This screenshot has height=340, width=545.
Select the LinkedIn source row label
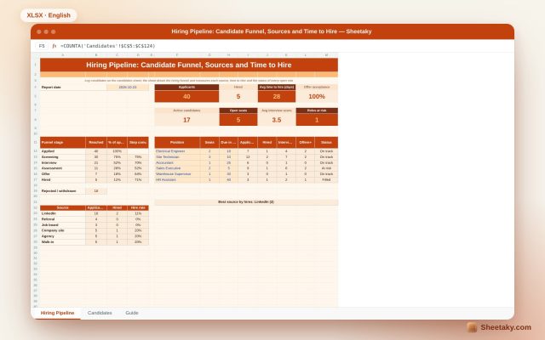(63, 213)
